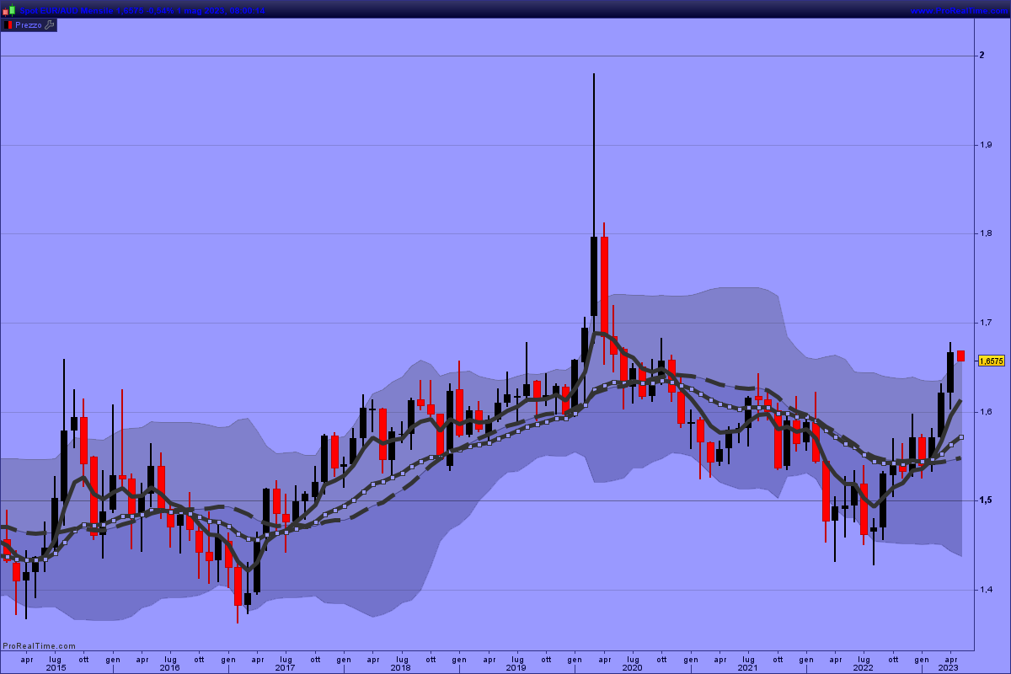Screen dimensions: 1011x674
Task: Click the 1,9 price axis label
Action: coord(984,145)
